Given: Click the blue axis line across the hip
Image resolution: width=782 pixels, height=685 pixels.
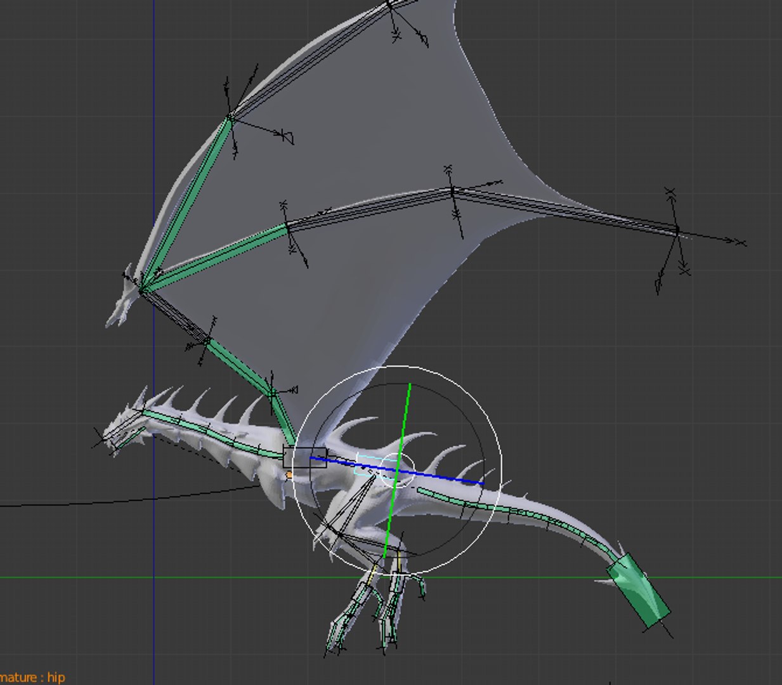Looking at the screenshot, I should (x=397, y=471).
